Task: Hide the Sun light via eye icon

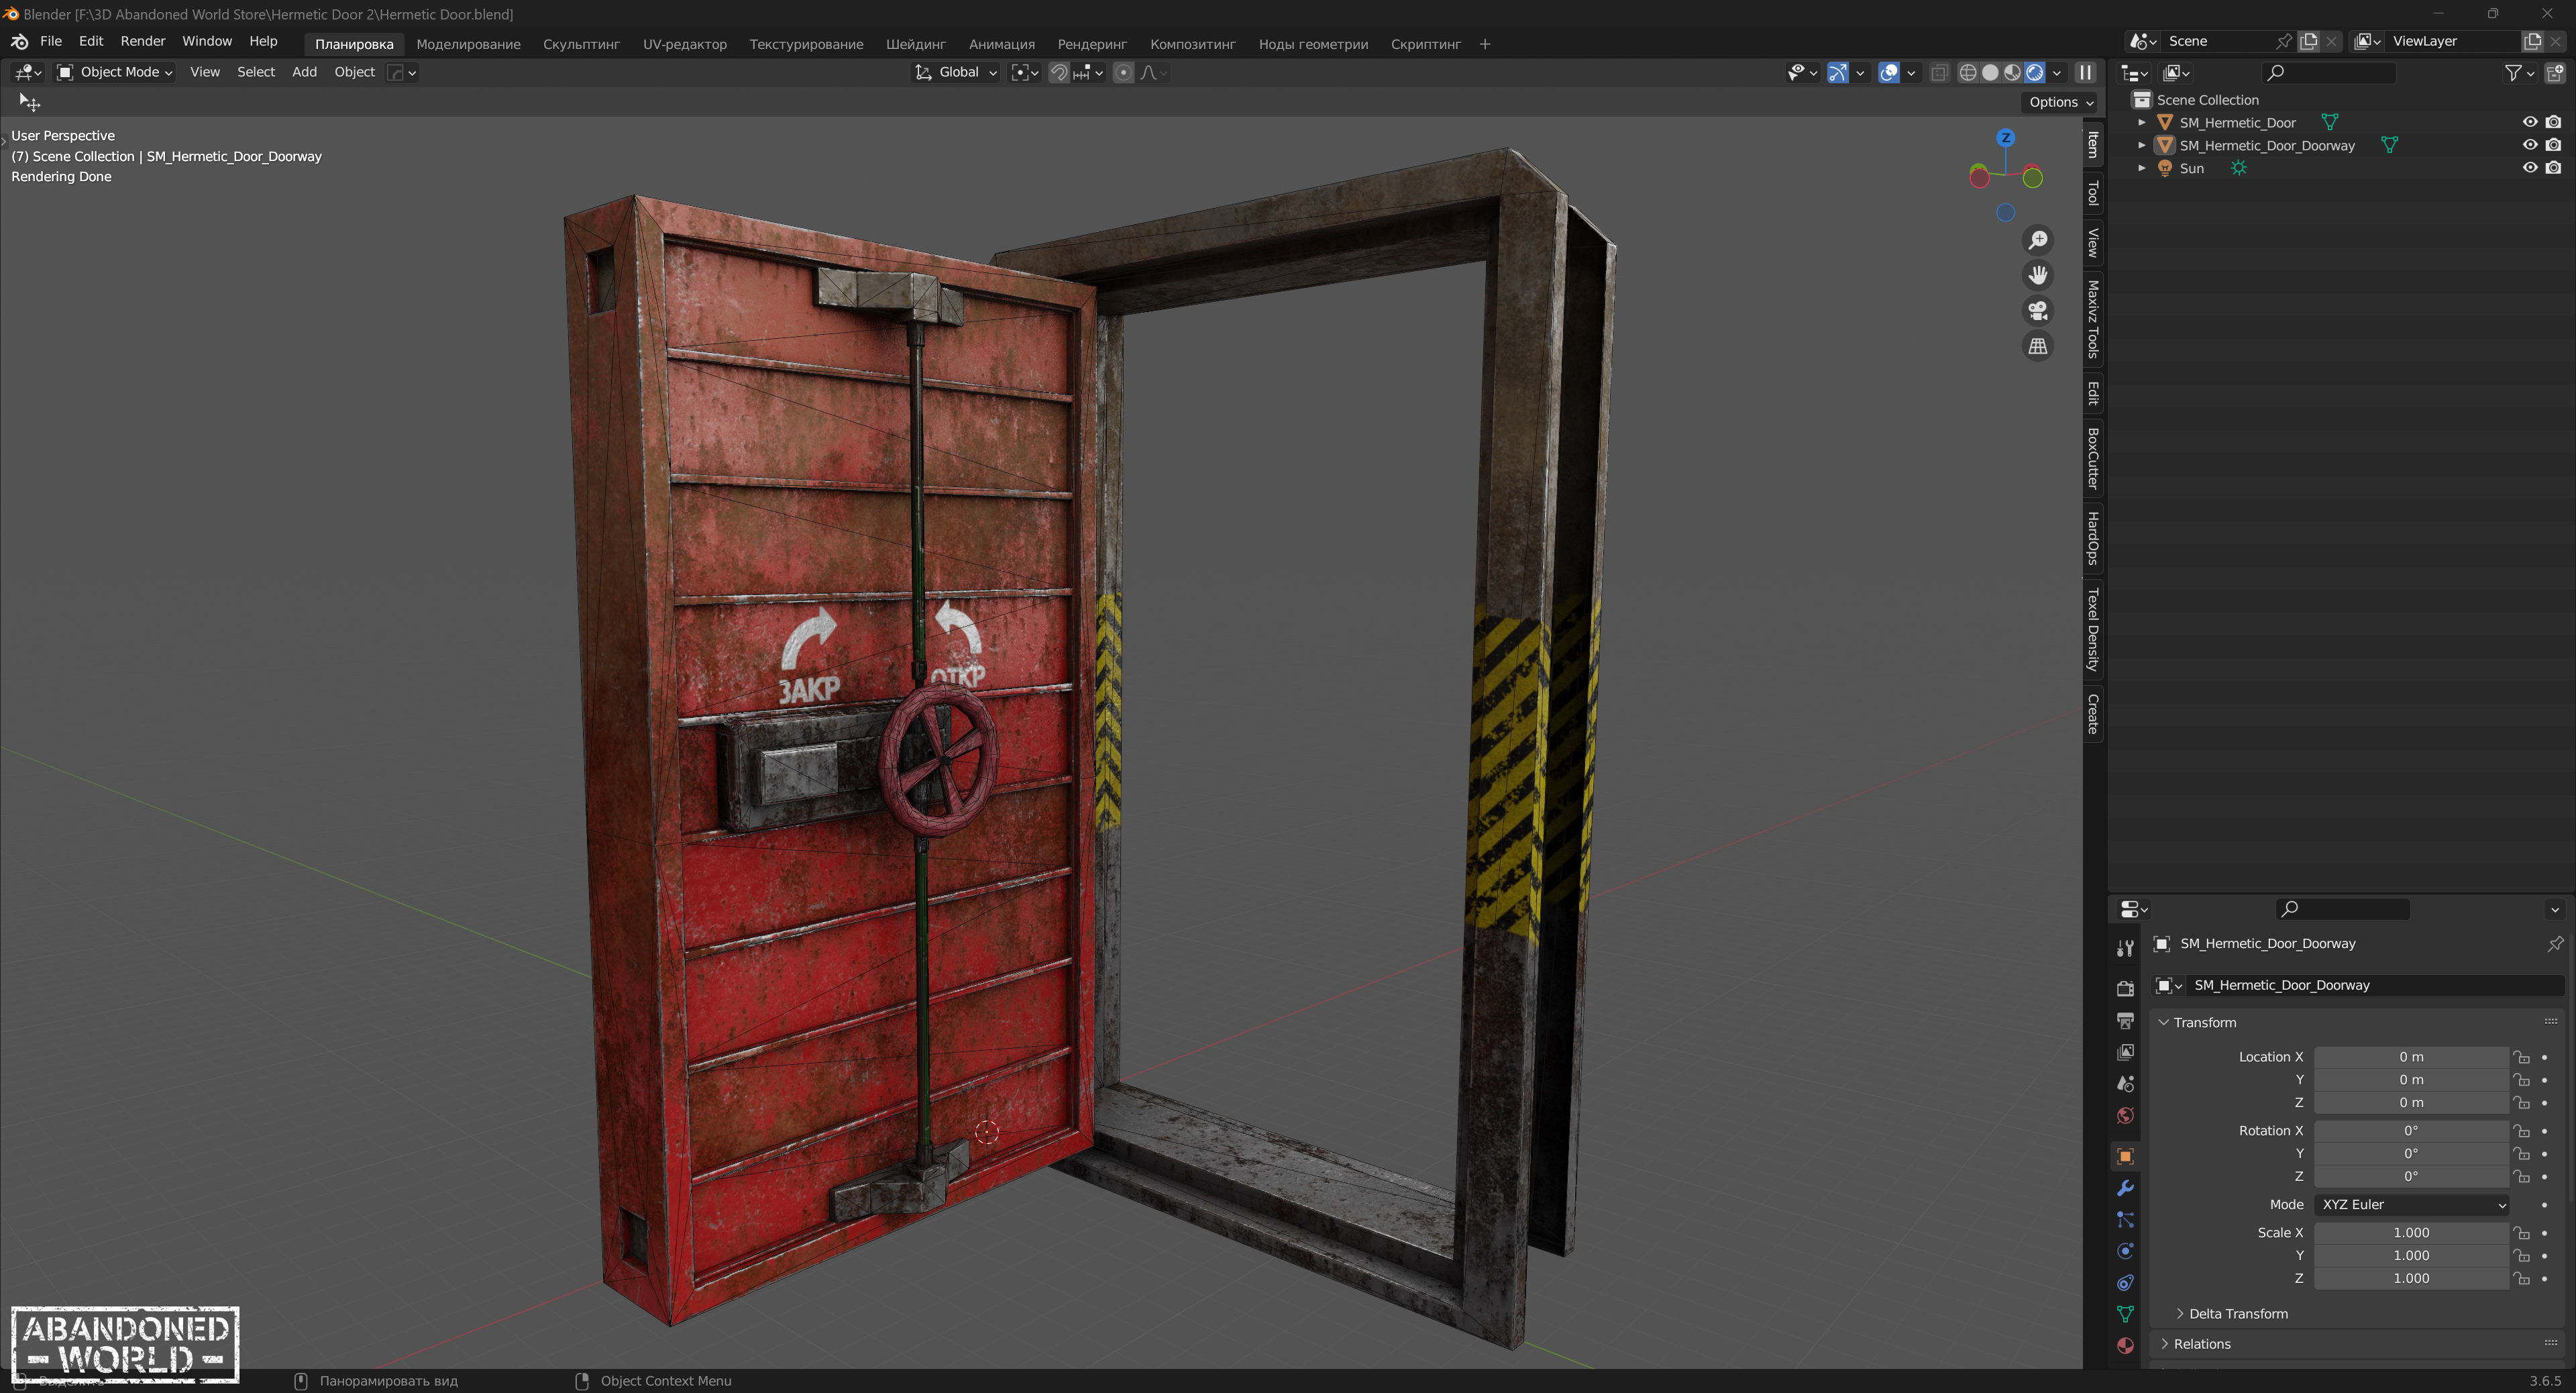Action: coord(2530,168)
